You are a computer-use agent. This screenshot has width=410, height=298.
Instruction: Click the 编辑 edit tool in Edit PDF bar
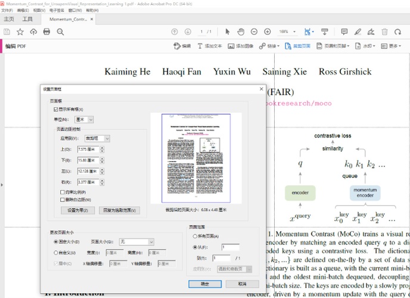182,46
